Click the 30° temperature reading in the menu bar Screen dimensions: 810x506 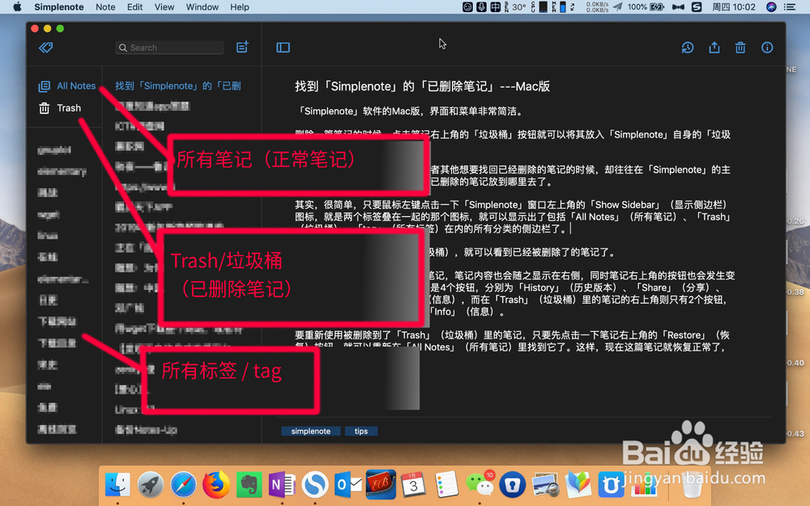(x=519, y=6)
